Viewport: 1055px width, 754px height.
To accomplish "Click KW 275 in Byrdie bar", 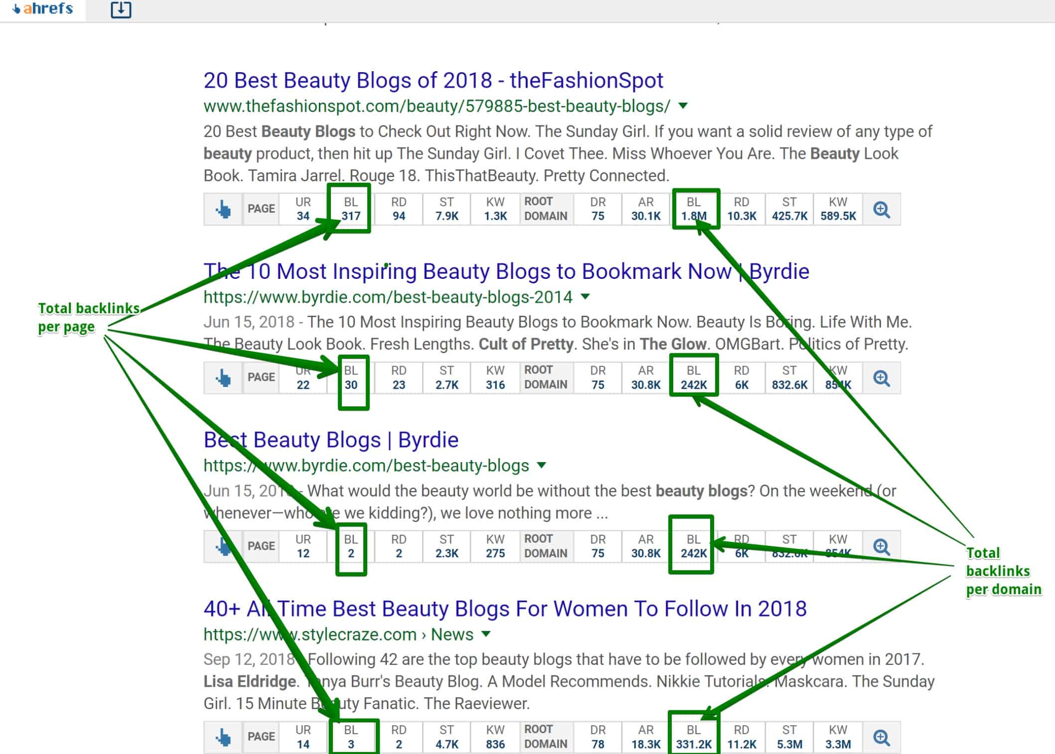I will (x=495, y=546).
